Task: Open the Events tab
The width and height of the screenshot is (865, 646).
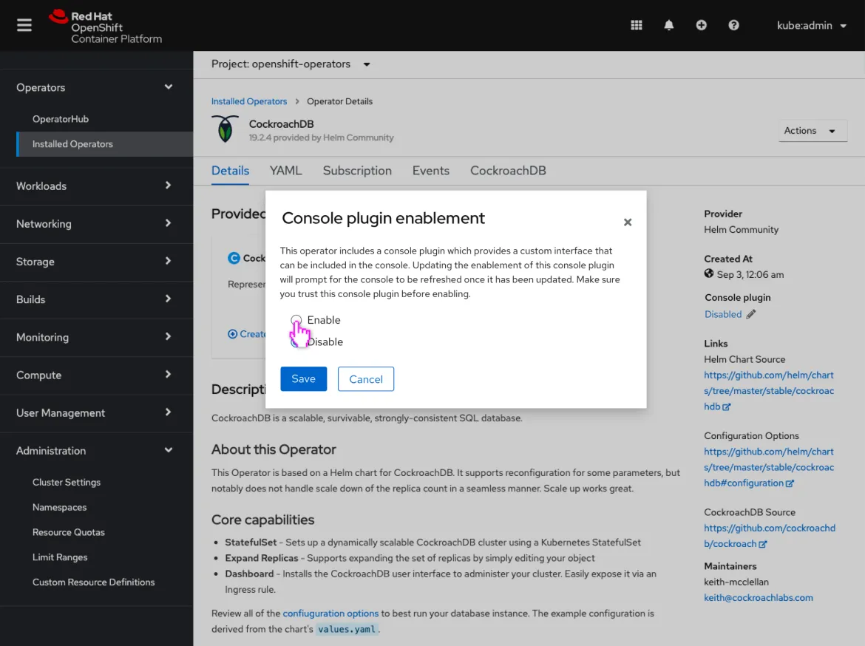Action: click(430, 171)
